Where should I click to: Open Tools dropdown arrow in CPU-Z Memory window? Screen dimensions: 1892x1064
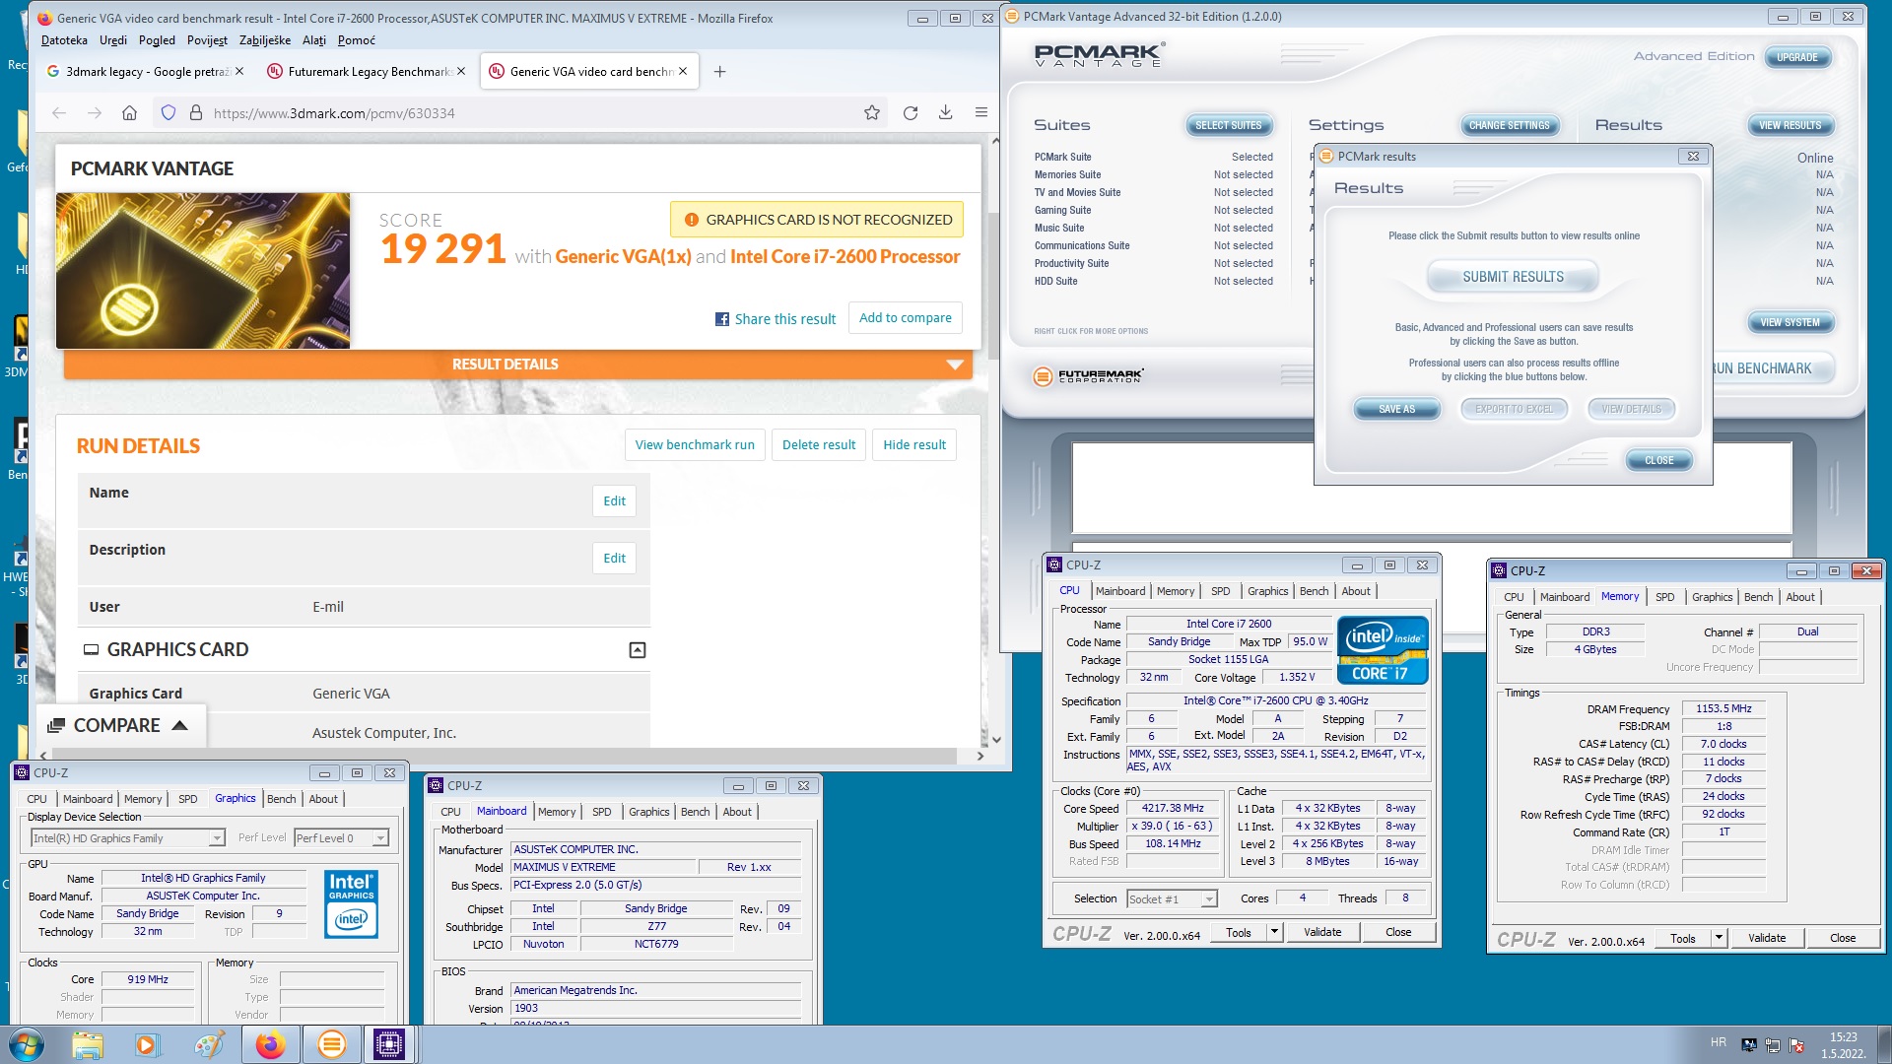1719,938
